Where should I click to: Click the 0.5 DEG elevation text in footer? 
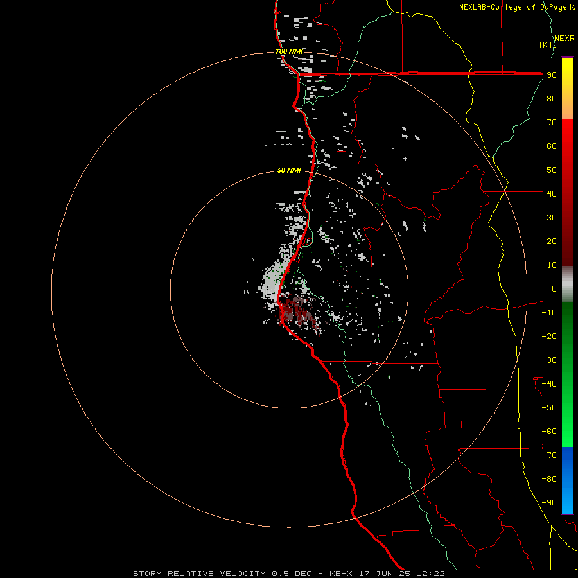[x=292, y=574]
